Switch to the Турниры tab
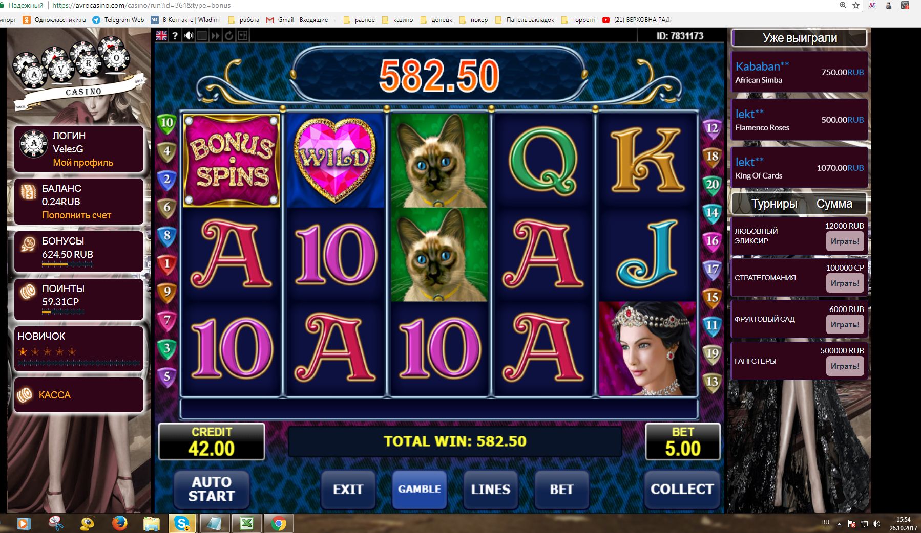921x533 pixels. [x=774, y=204]
